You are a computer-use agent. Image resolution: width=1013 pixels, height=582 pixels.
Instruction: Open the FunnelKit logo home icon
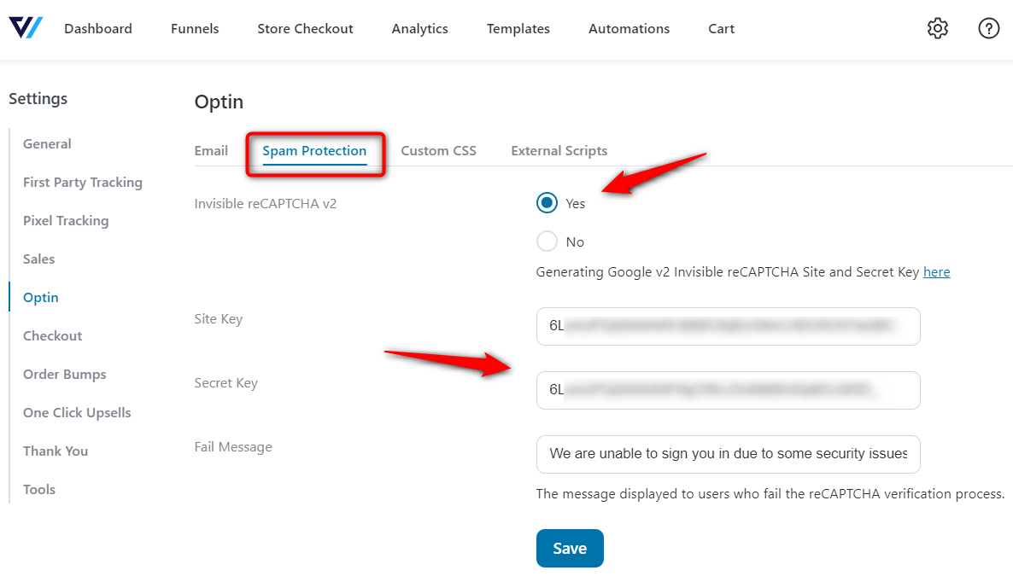(25, 27)
